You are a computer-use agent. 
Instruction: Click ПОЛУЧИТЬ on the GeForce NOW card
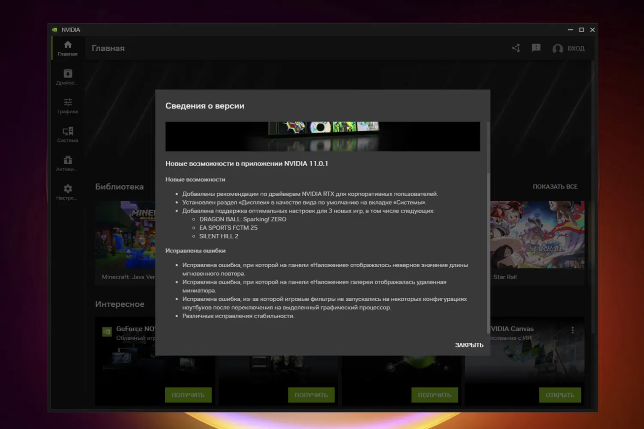[188, 395]
